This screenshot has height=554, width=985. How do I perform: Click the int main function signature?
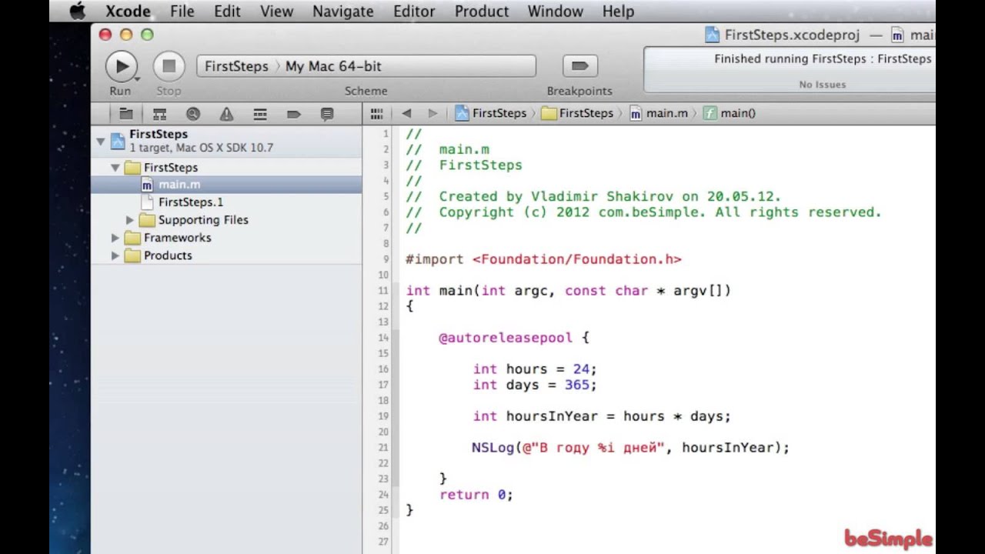568,291
